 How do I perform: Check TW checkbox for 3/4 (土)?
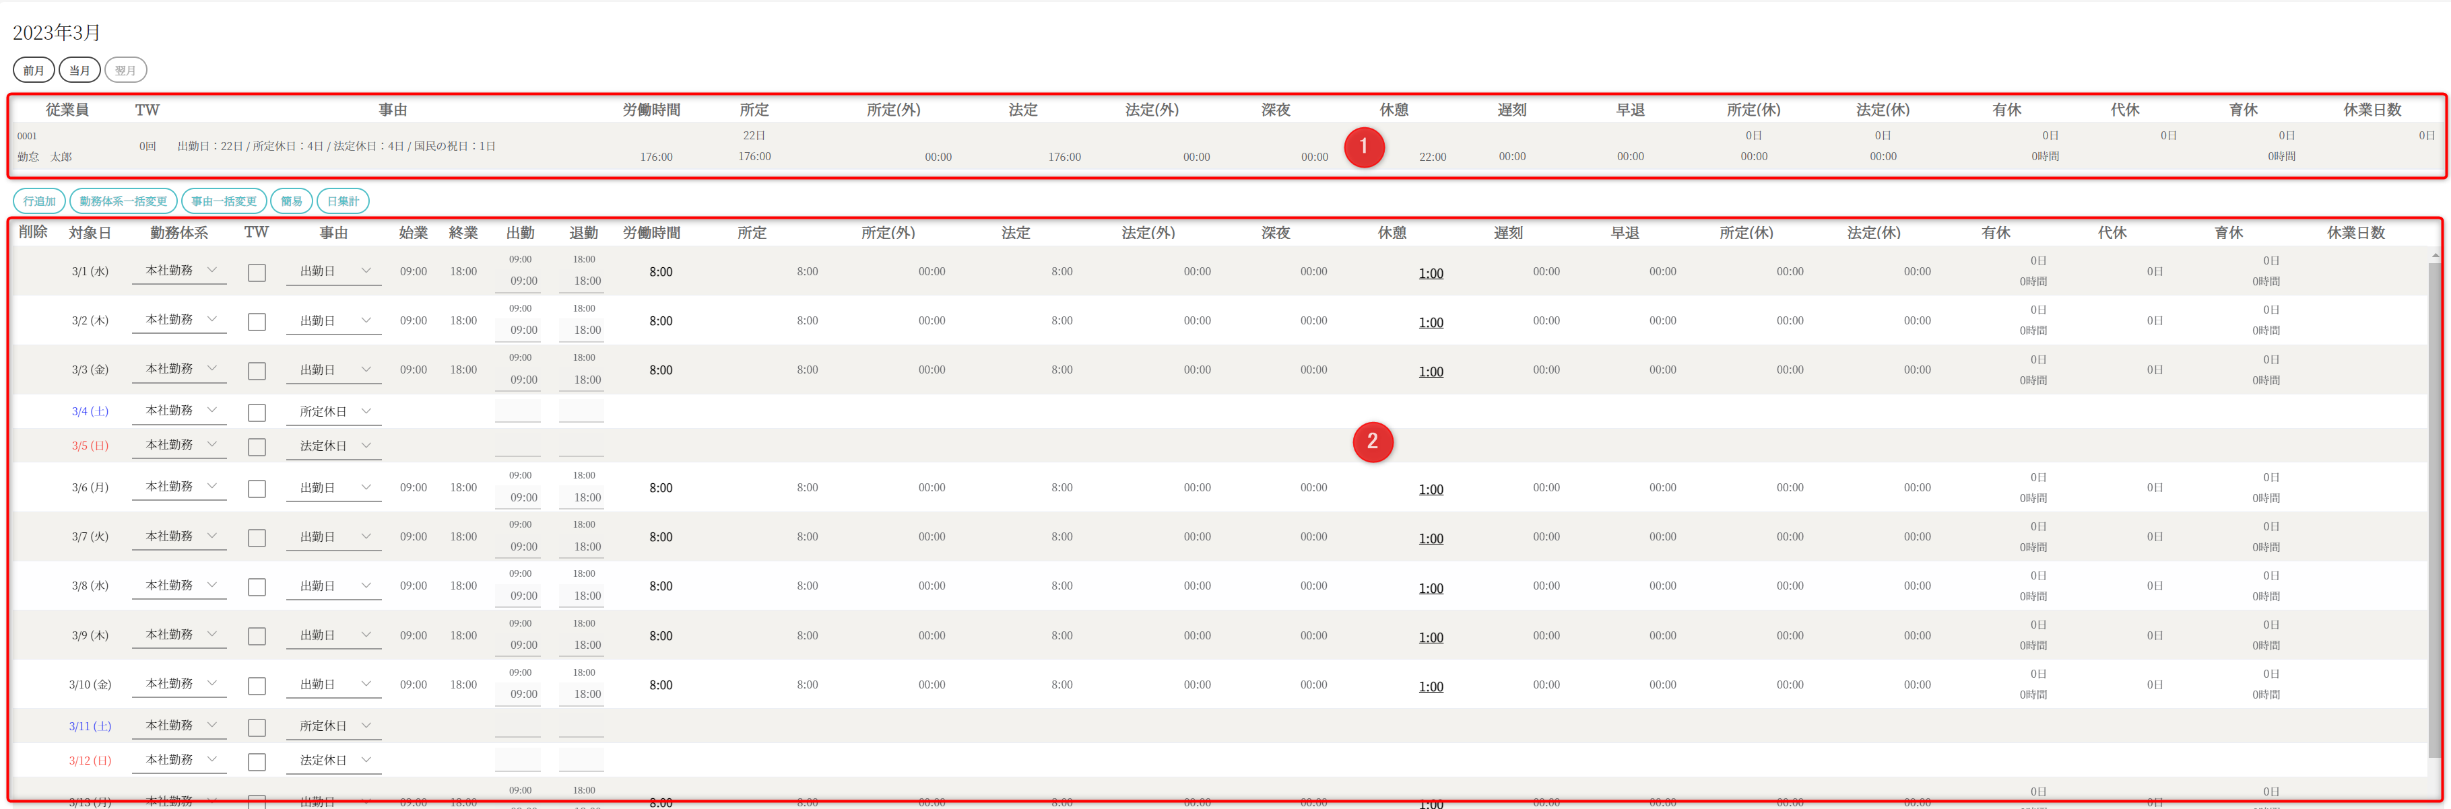(257, 413)
